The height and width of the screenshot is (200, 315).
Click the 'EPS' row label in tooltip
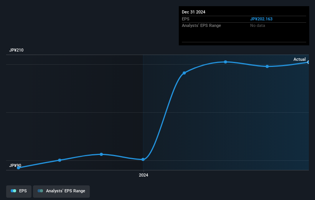[x=185, y=19]
